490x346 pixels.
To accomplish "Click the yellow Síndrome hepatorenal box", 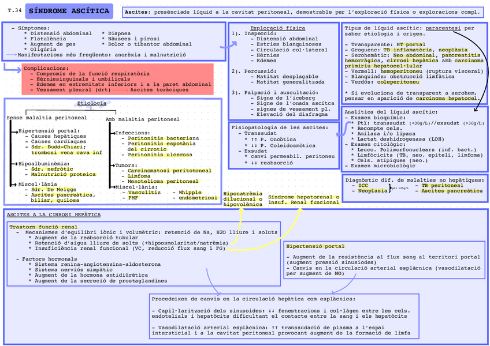I will [x=304, y=200].
